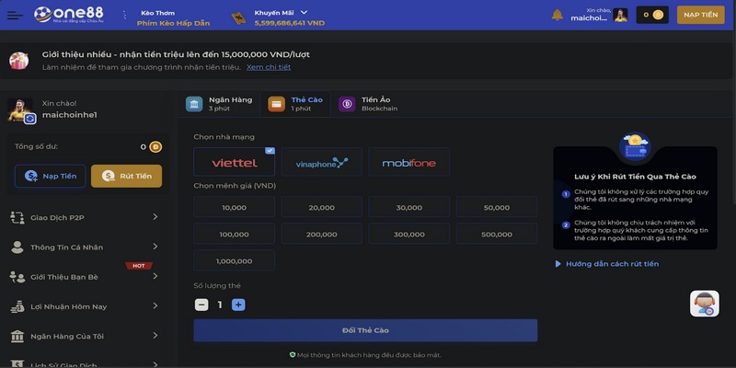Switch to the Thẻ Cào tab
The width and height of the screenshot is (736, 368).
click(x=295, y=104)
